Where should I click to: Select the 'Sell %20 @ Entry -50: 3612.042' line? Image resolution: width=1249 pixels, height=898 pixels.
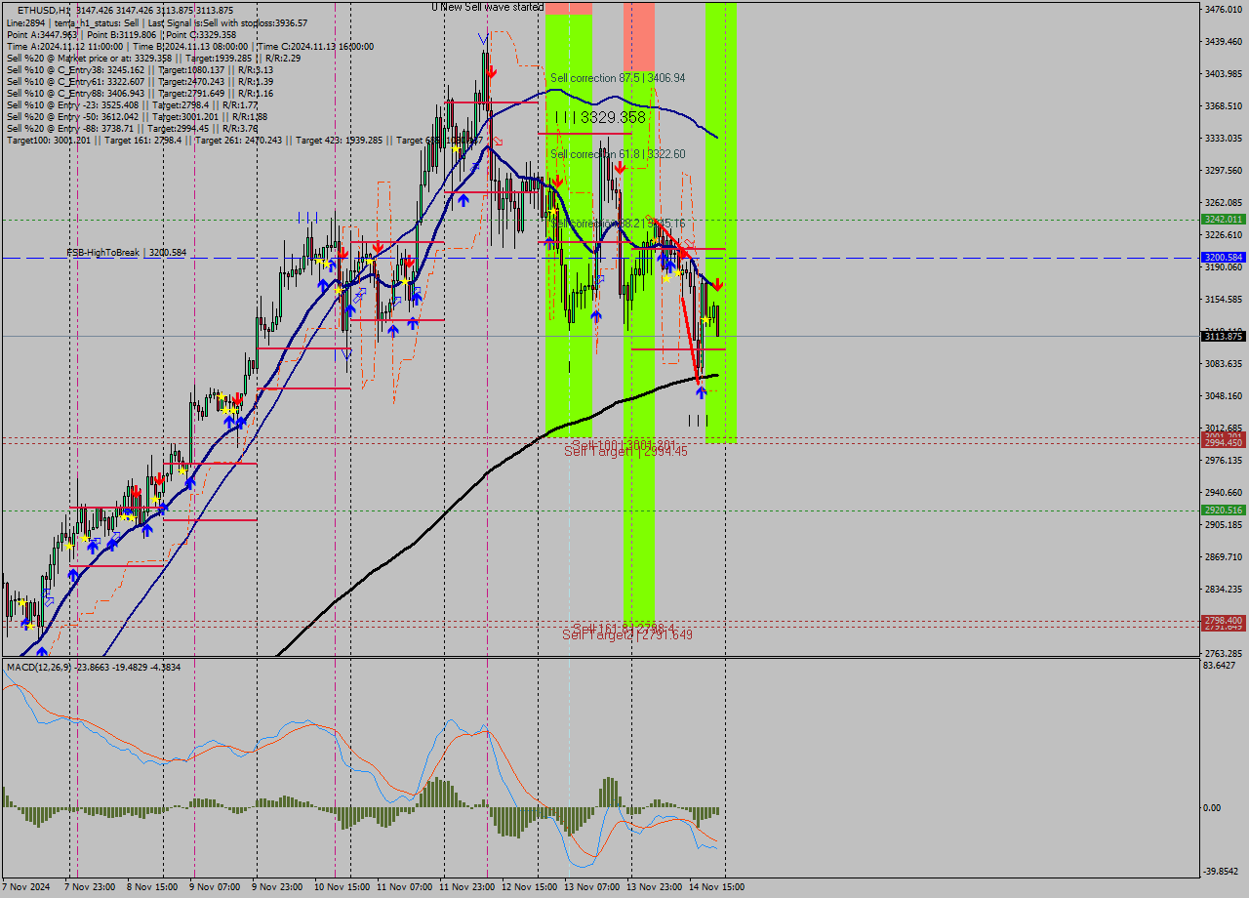click(x=137, y=116)
